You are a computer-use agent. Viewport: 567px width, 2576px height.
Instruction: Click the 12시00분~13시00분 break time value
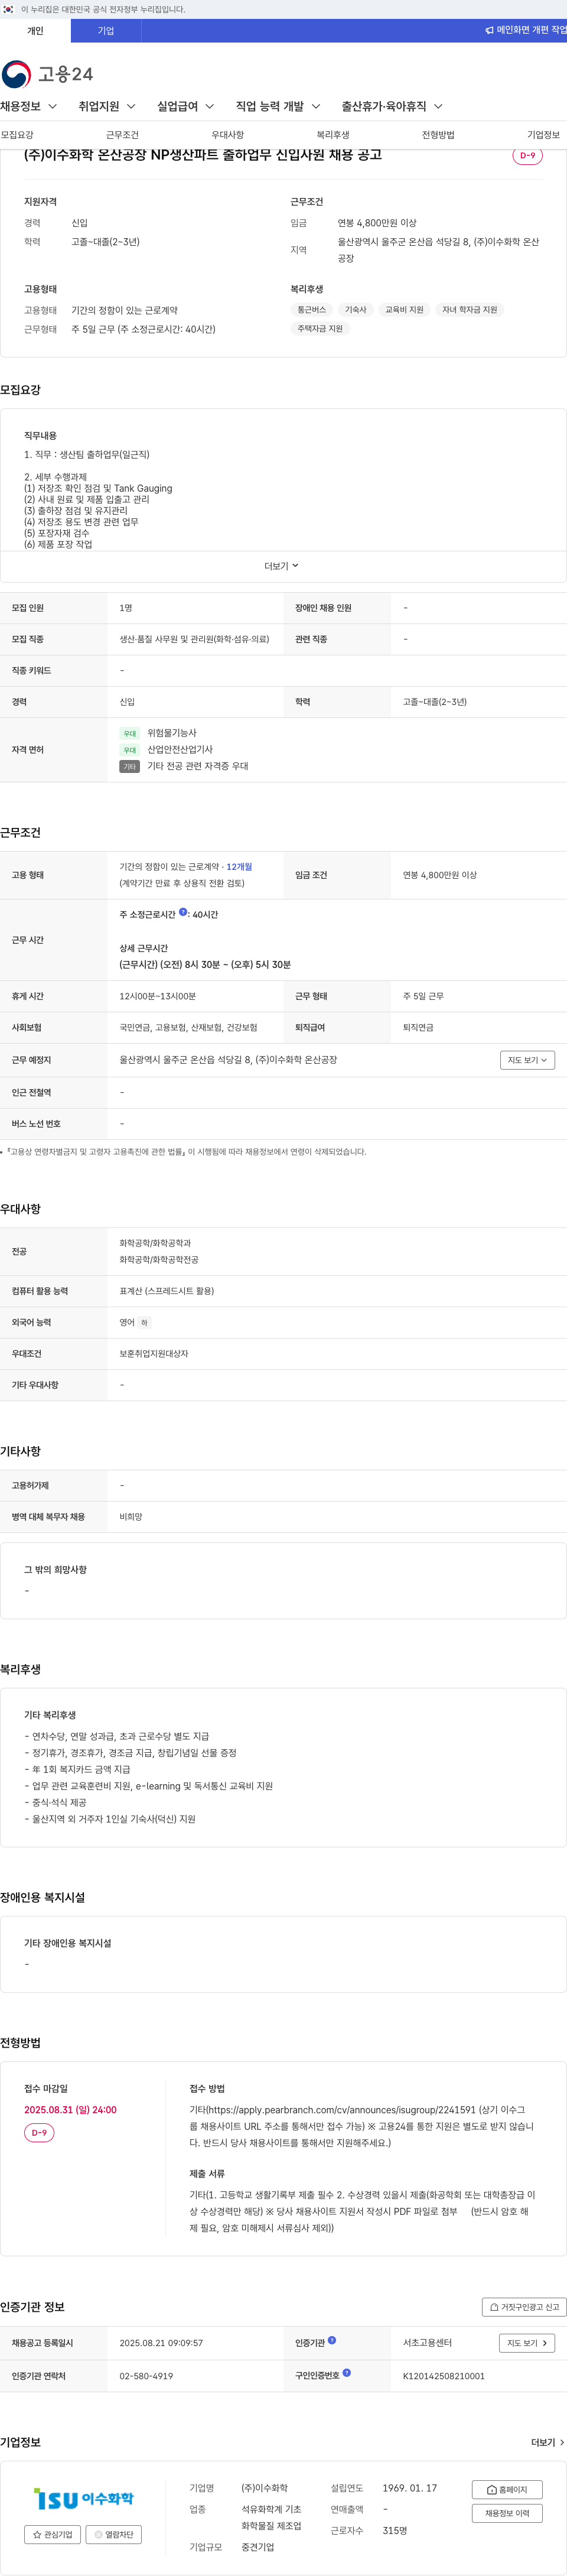[158, 996]
